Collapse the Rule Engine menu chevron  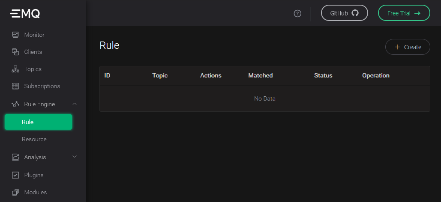coord(75,104)
